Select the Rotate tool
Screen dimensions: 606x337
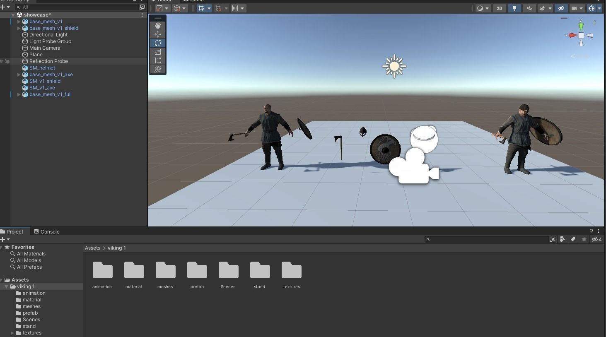(157, 43)
